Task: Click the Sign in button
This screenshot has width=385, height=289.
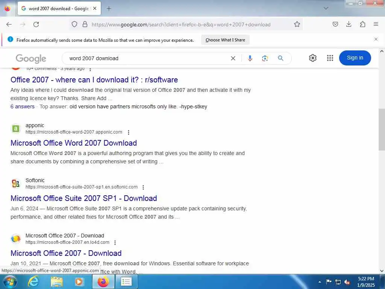Action: tap(355, 58)
